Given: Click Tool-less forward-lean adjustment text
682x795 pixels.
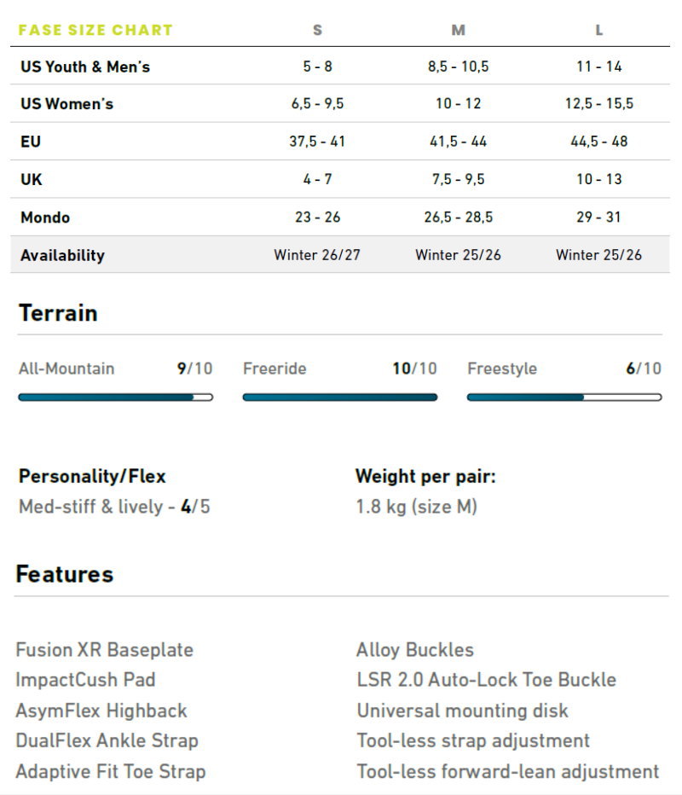Looking at the screenshot, I should [x=508, y=771].
